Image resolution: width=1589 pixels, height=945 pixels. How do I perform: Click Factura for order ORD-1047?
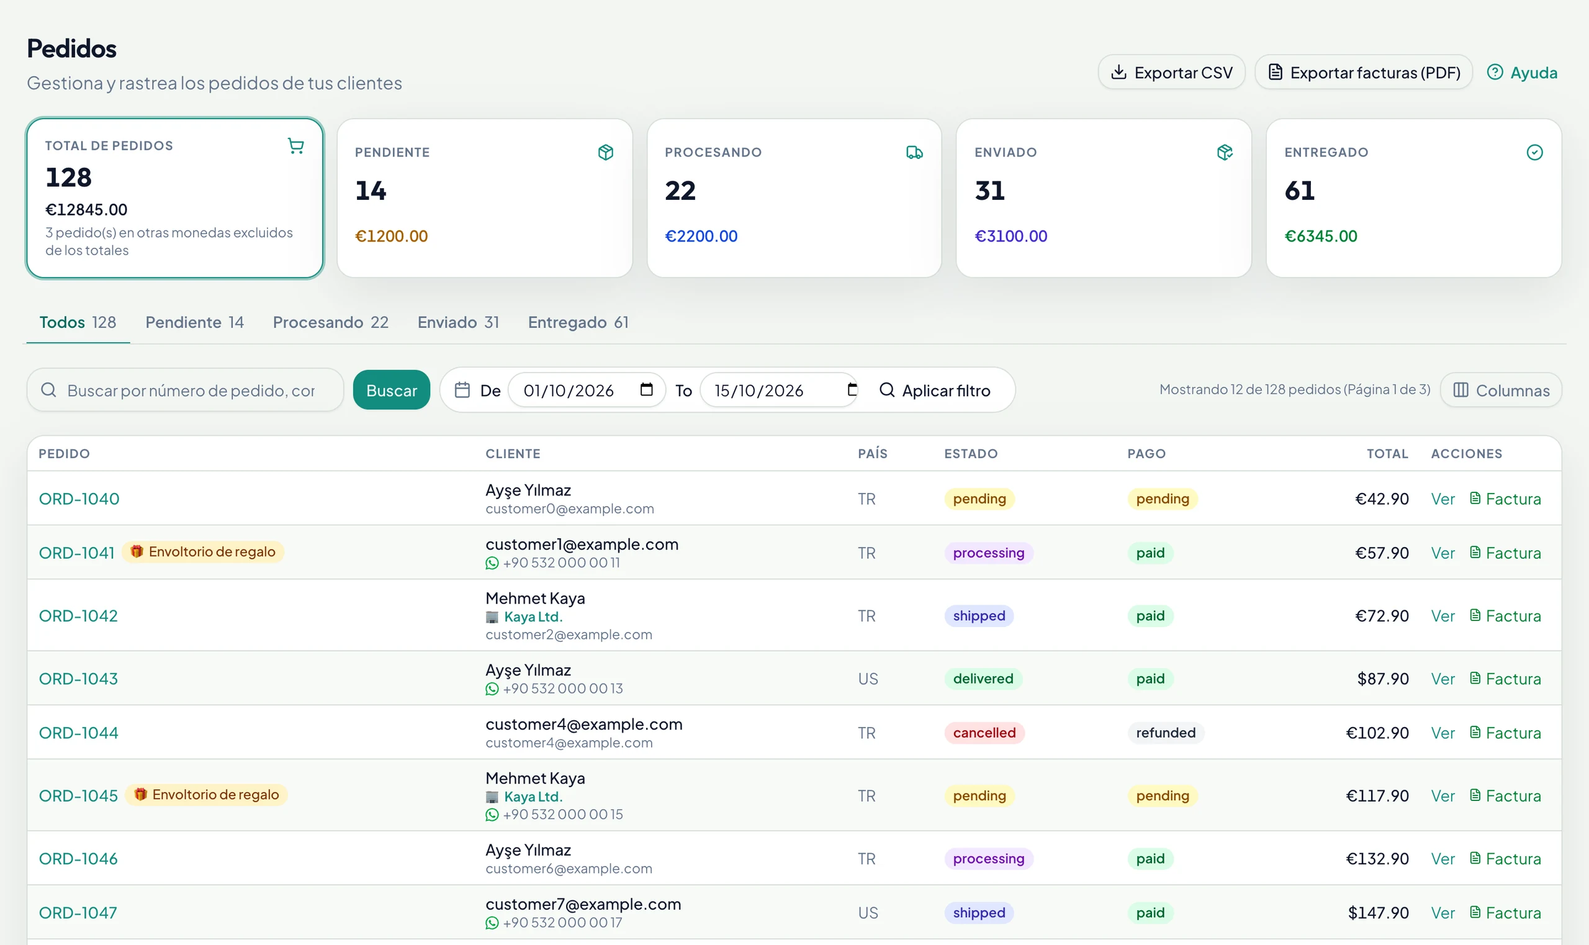(1505, 913)
